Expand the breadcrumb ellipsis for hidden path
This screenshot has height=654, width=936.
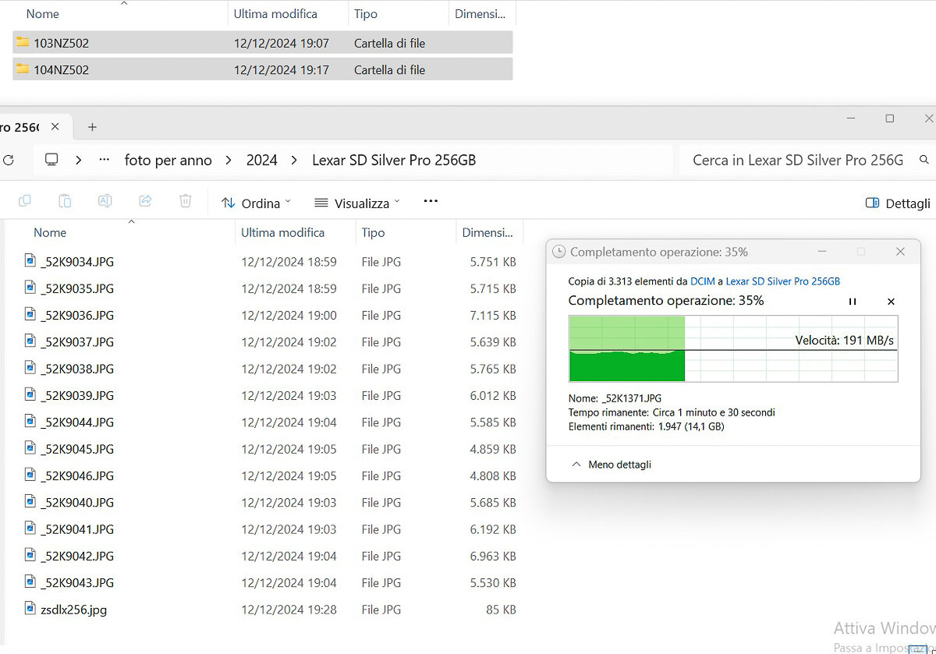pos(104,160)
